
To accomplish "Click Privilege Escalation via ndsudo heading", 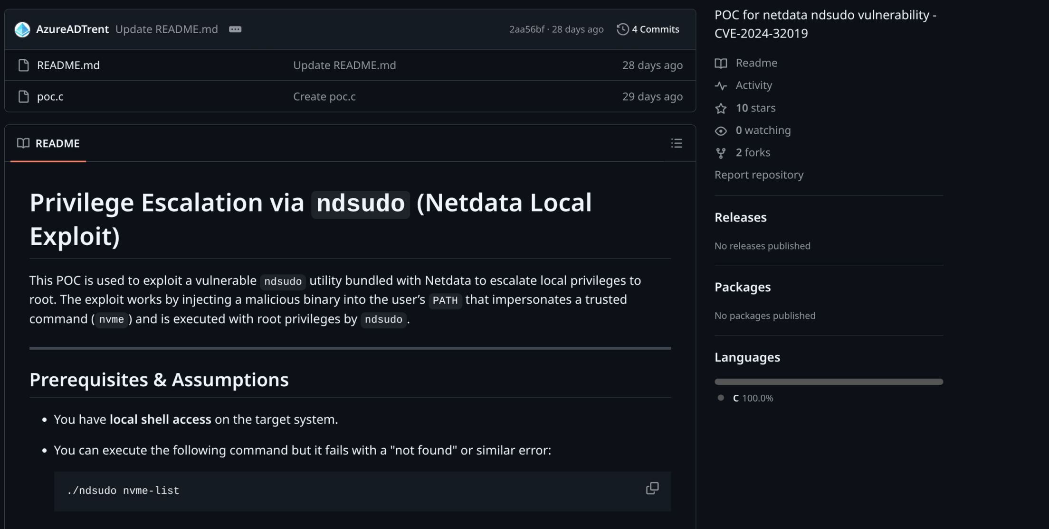I will [x=311, y=220].
